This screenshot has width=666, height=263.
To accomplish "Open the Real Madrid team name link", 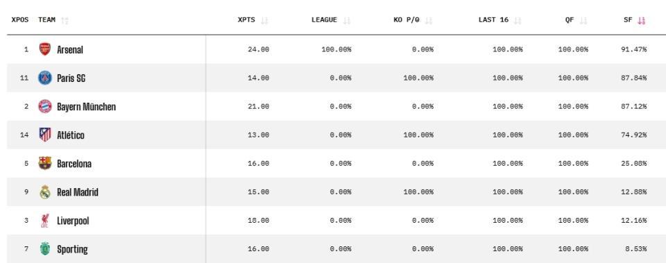I will [78, 192].
